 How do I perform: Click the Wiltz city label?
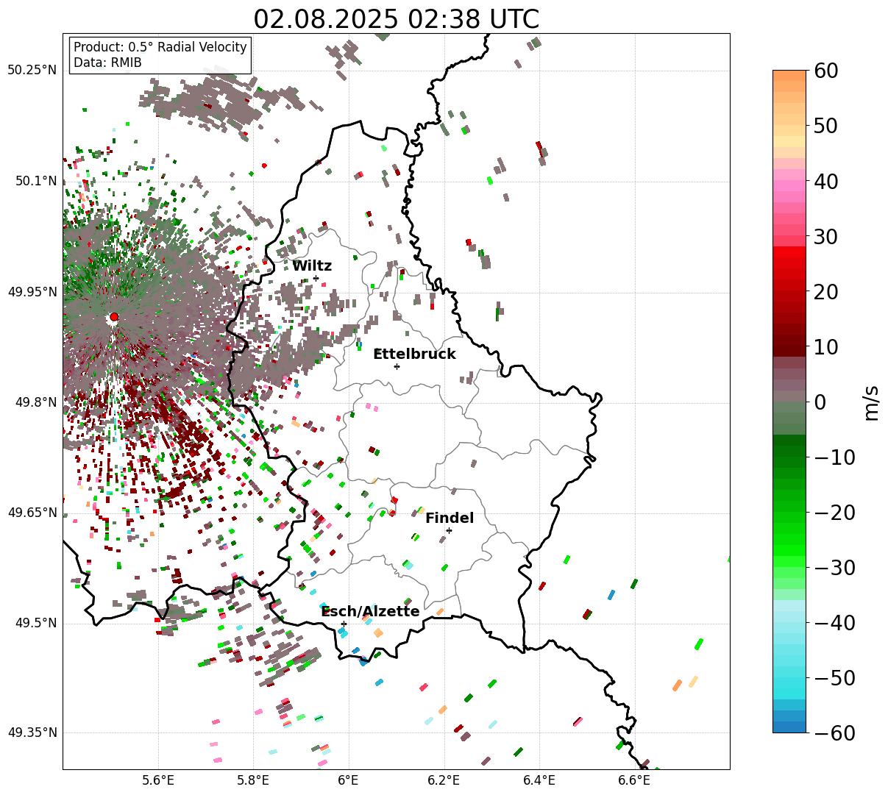(x=312, y=266)
